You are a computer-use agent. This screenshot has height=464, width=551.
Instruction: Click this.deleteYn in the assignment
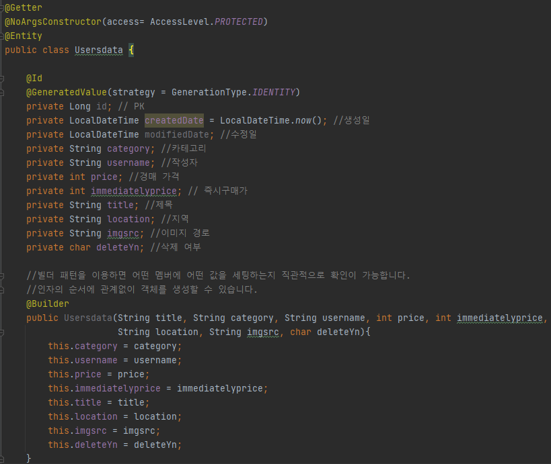83,445
